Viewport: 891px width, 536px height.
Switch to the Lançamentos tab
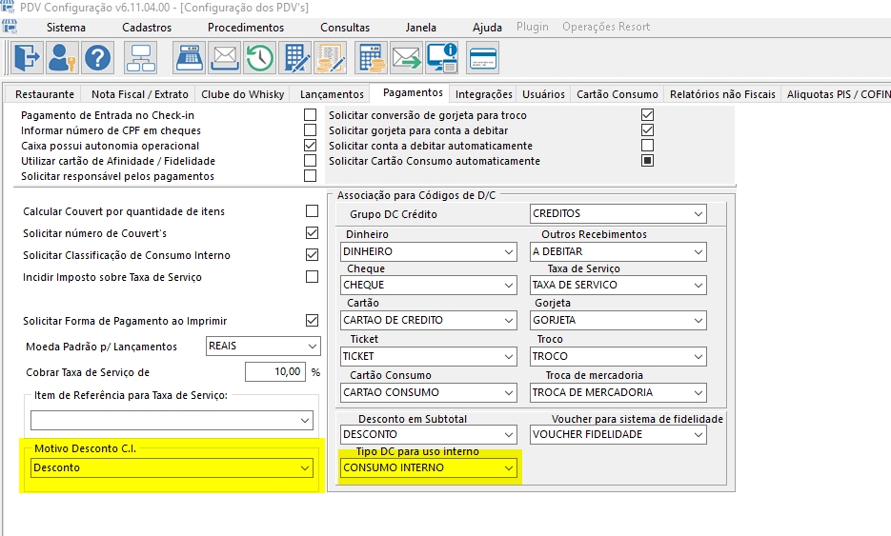(332, 94)
